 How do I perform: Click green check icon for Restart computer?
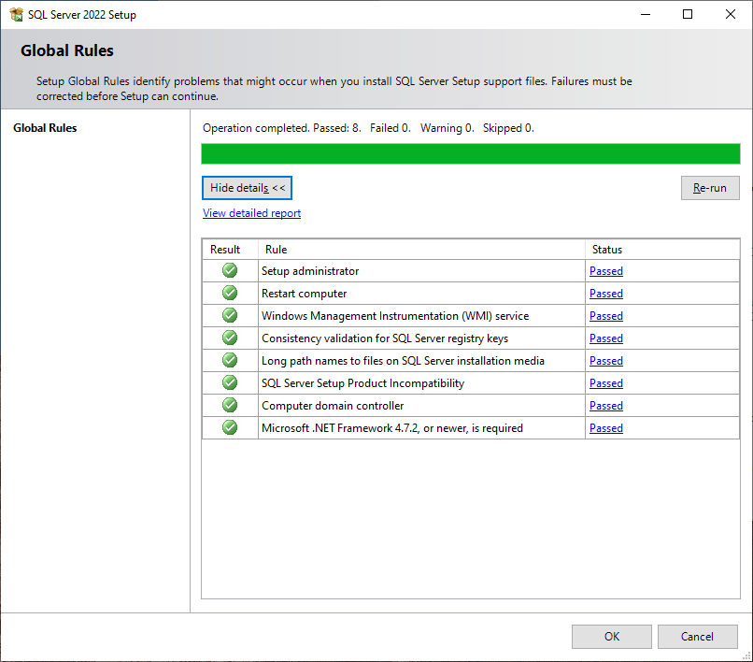tap(230, 294)
